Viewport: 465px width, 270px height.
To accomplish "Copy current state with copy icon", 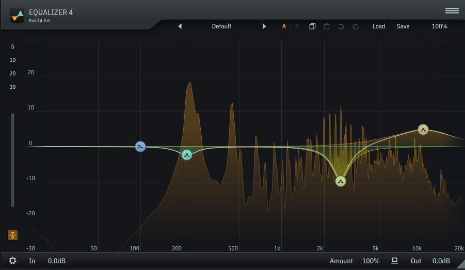I will pos(312,26).
